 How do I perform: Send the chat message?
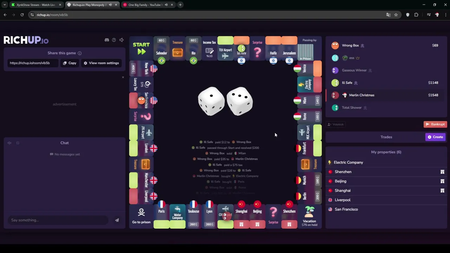[117, 220]
